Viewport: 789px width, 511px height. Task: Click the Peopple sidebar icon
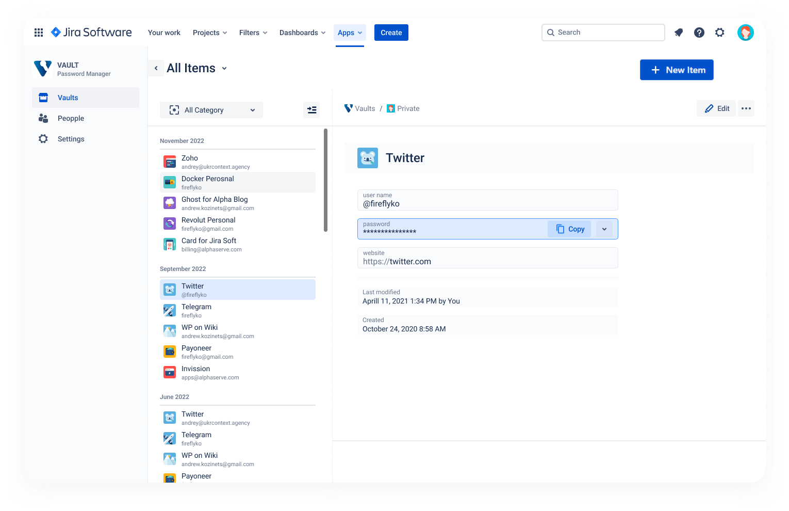(x=43, y=118)
